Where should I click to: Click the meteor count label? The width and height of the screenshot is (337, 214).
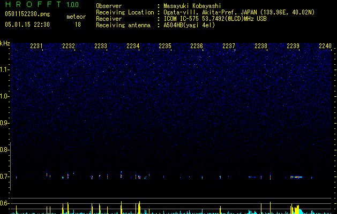pyautogui.click(x=76, y=17)
